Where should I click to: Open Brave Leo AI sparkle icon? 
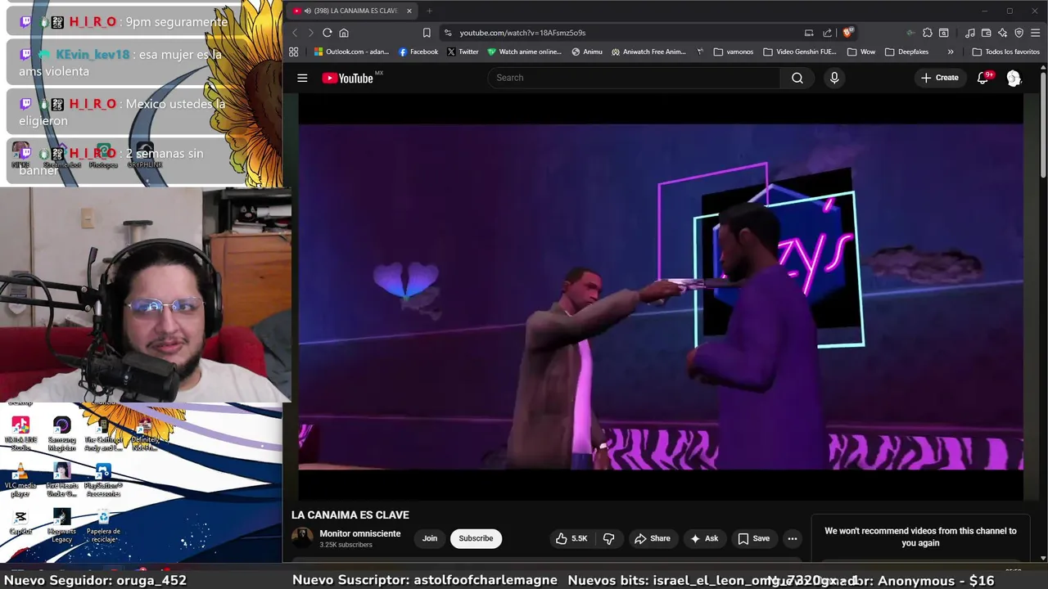pyautogui.click(x=1003, y=33)
